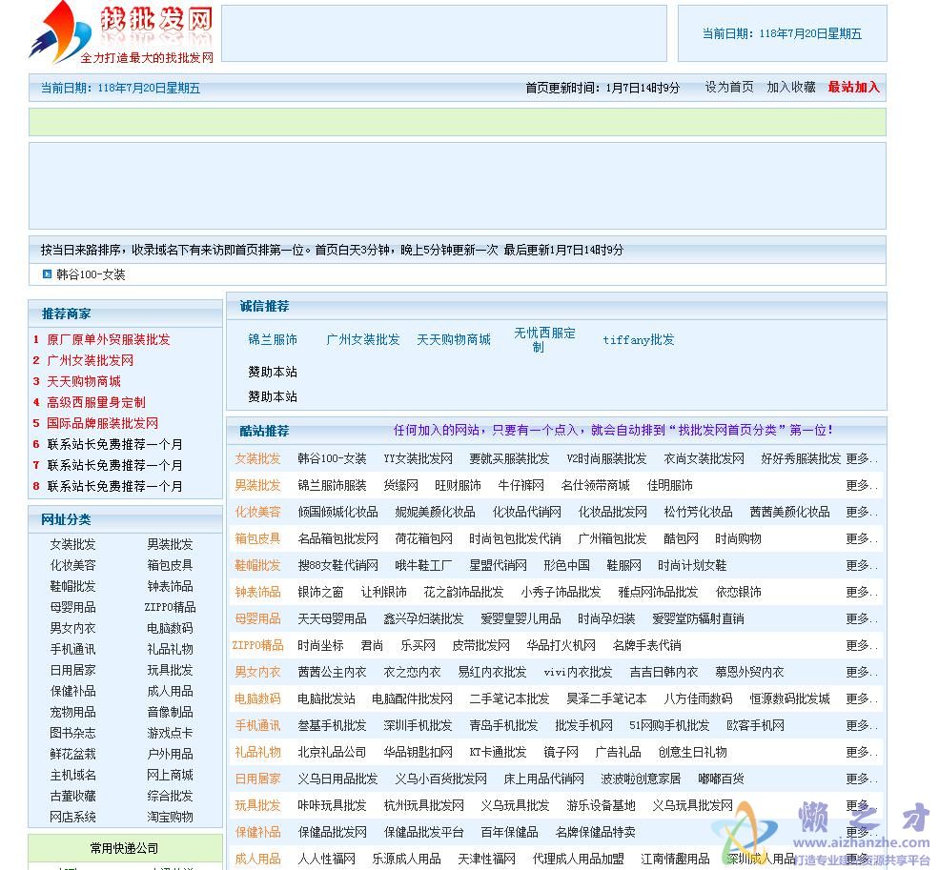
Task: Open recommended merchant 高级西服量身定制
Action: [96, 402]
